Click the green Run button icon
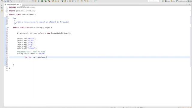Screen dimensions: 192x108 click(42, 1)
